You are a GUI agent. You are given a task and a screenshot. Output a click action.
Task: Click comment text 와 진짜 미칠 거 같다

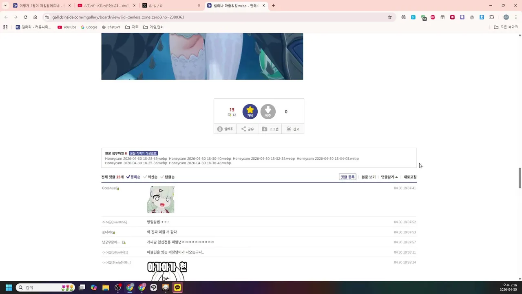pos(162,232)
